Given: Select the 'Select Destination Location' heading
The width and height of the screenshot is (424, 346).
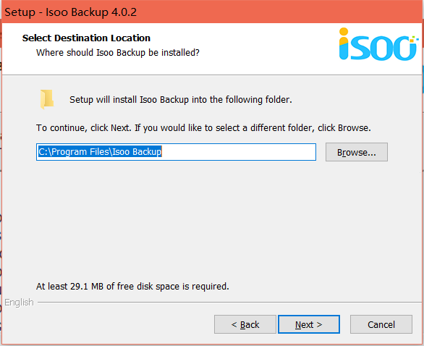Looking at the screenshot, I should (x=86, y=38).
